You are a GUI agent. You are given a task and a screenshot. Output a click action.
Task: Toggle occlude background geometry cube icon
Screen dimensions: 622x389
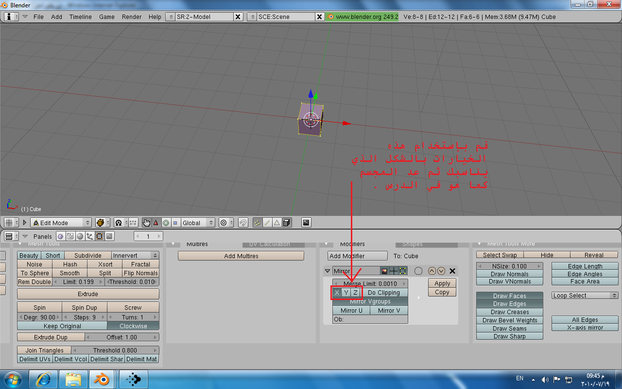[x=287, y=223]
